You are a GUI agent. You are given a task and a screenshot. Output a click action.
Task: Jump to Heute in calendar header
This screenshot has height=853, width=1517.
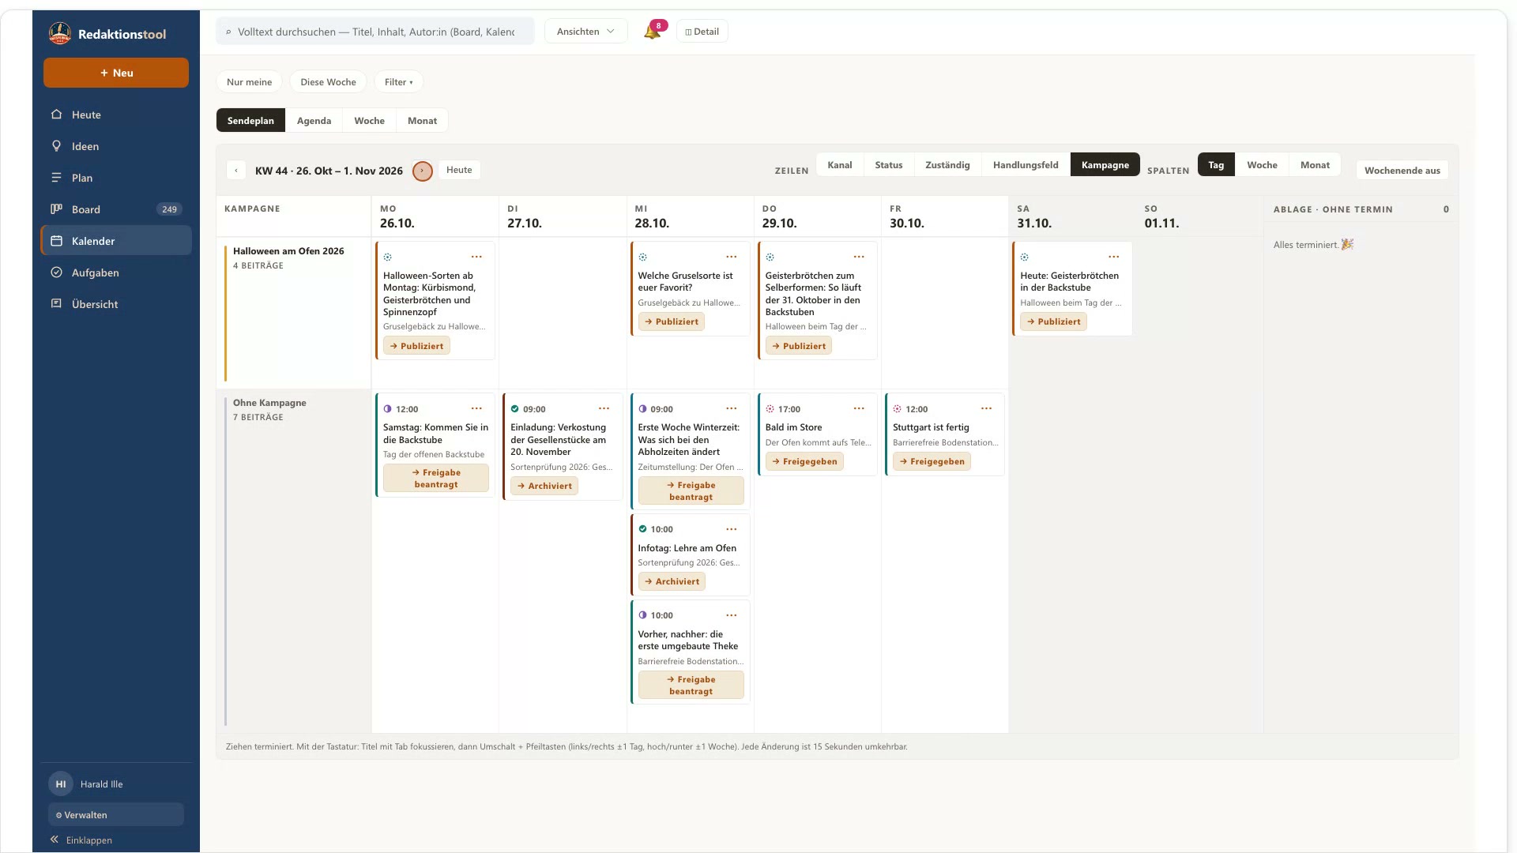pyautogui.click(x=459, y=170)
